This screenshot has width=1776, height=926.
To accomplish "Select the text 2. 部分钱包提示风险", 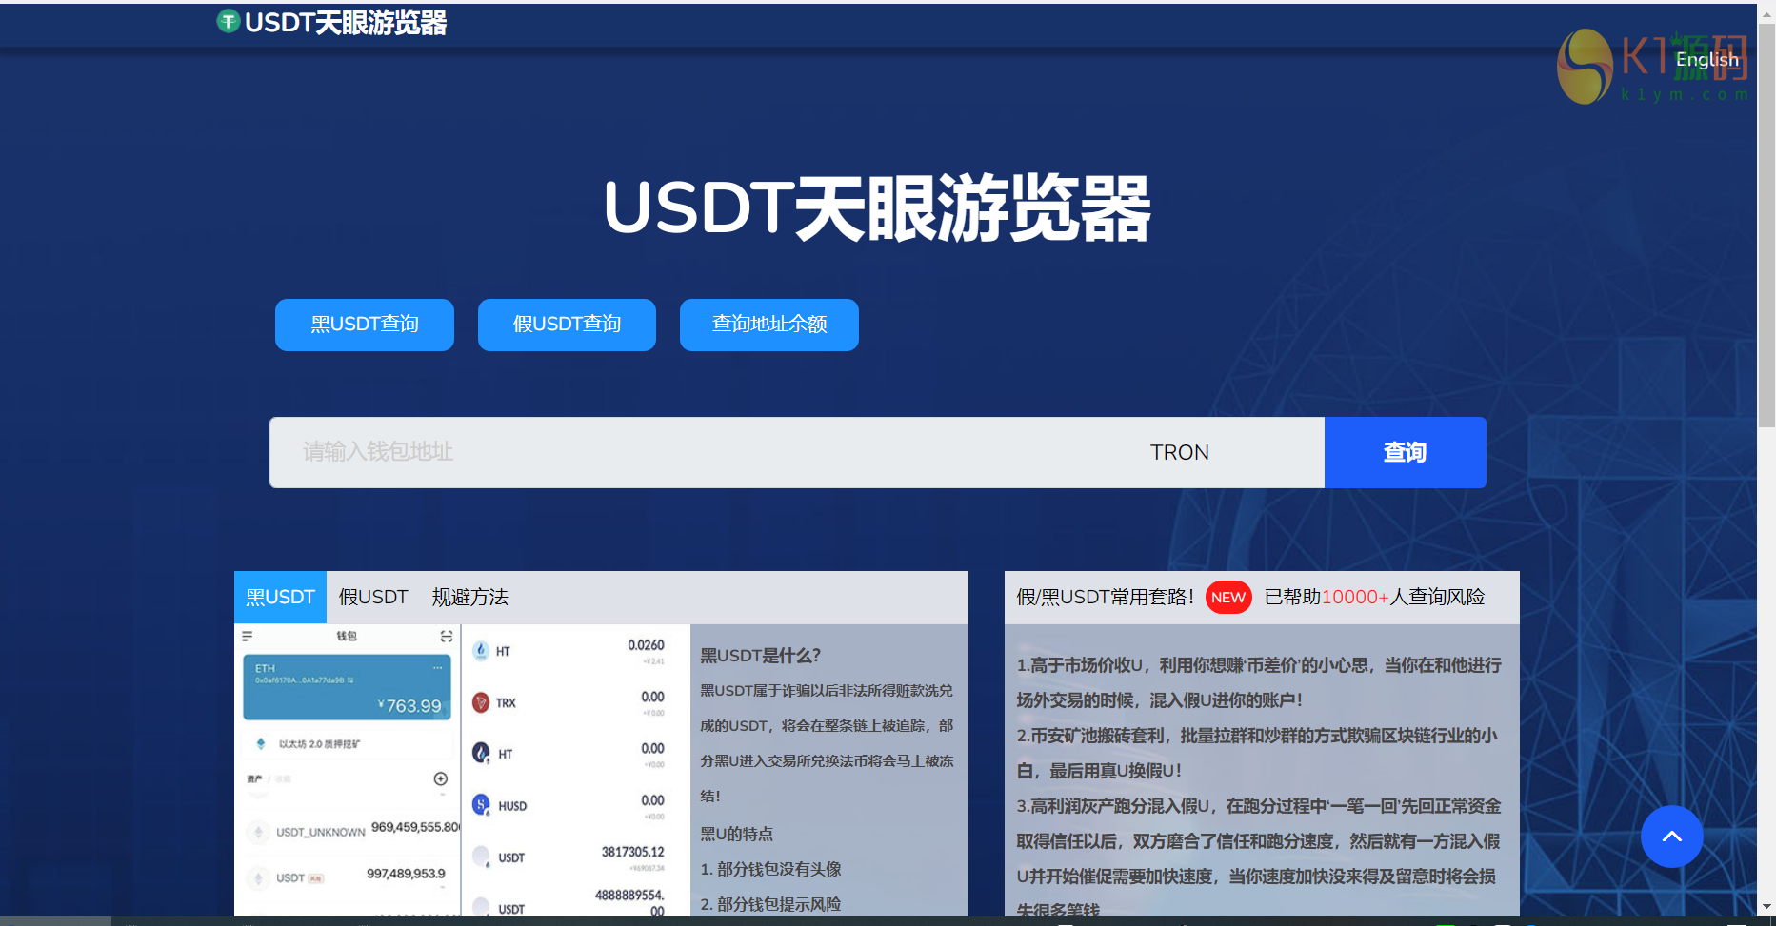I will pyautogui.click(x=771, y=904).
